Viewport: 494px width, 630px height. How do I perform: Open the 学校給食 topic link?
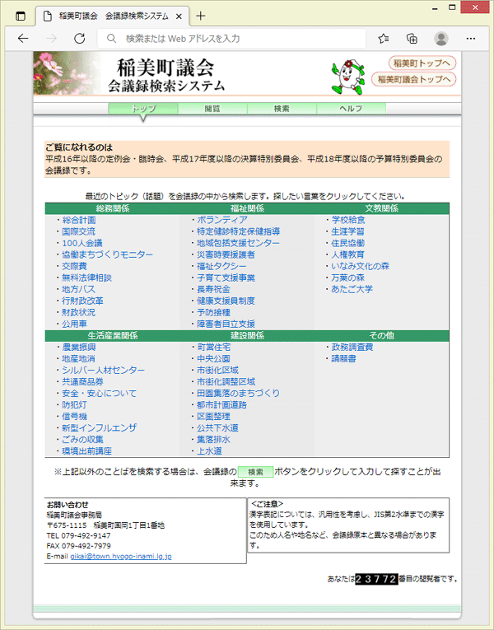[x=348, y=220]
